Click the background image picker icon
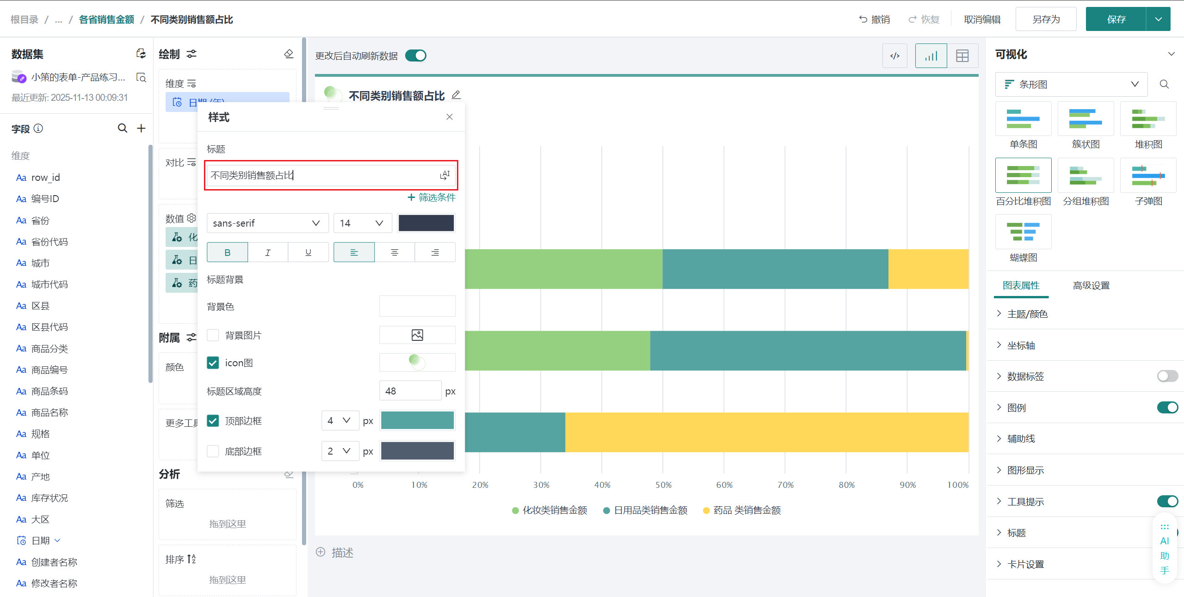The height and width of the screenshot is (597, 1184). click(417, 335)
